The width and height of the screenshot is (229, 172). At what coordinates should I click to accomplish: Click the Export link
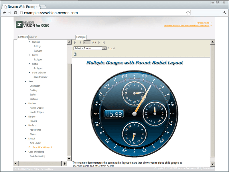111,48
